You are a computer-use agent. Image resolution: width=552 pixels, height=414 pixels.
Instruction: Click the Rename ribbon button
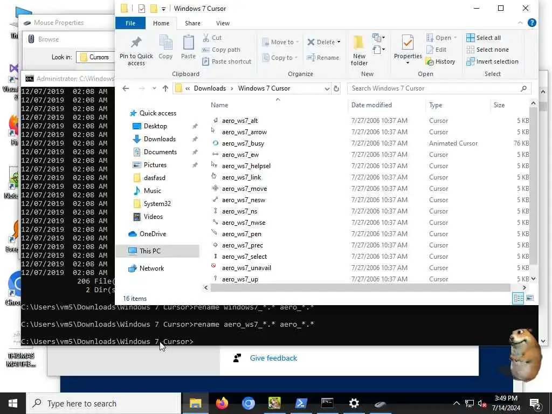coord(323,58)
